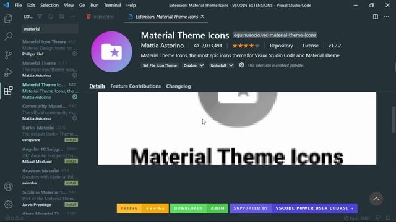Open the manage gear for Material Theme

click(75, 75)
